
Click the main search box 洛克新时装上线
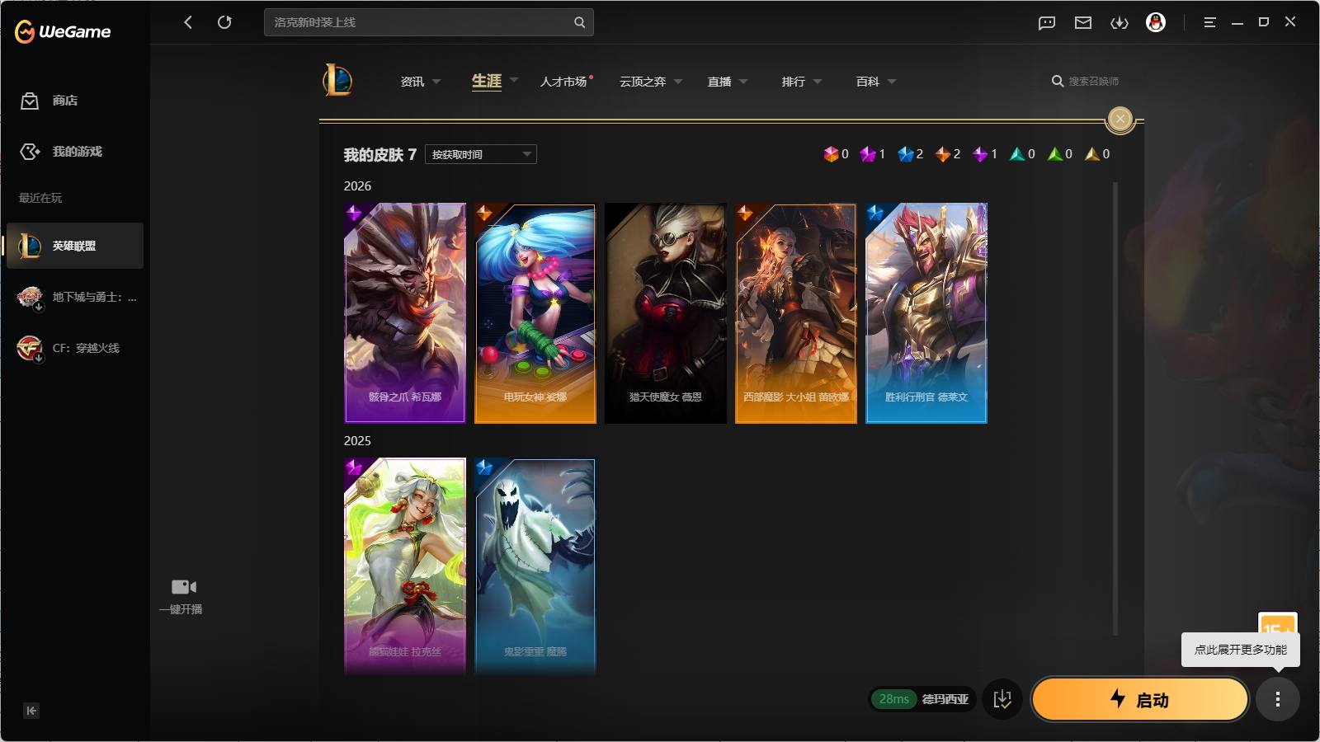point(428,22)
